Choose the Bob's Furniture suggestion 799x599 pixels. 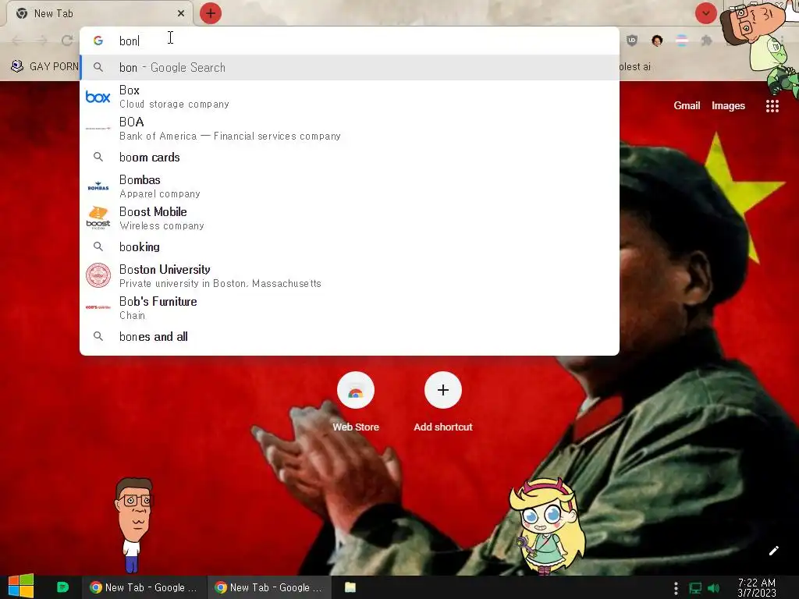(350, 307)
